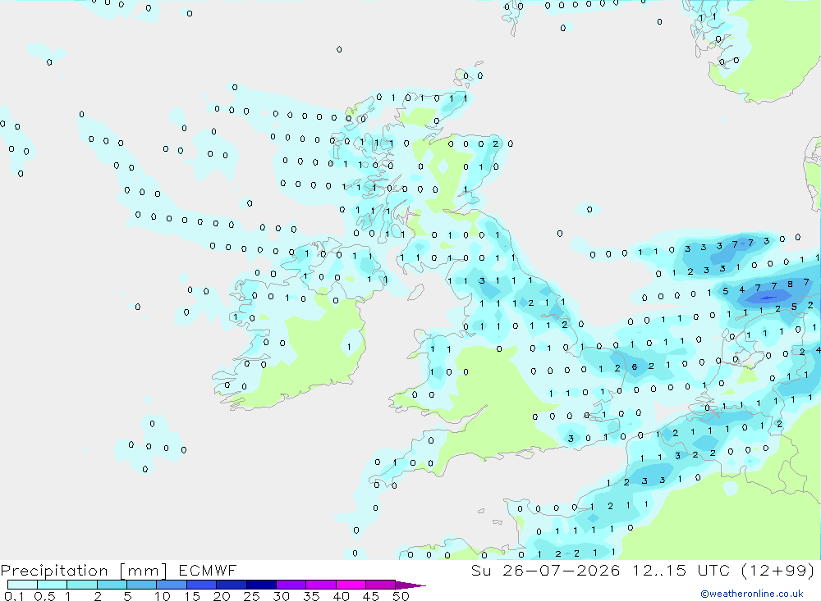The width and height of the screenshot is (821, 601).
Task: Click the legend scale label "50"
Action: 401,596
